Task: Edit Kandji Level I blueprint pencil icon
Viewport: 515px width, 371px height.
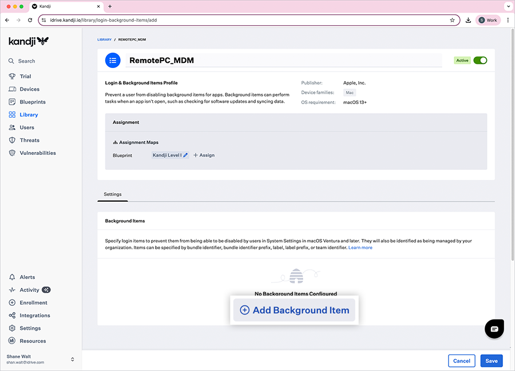Action: (x=185, y=155)
